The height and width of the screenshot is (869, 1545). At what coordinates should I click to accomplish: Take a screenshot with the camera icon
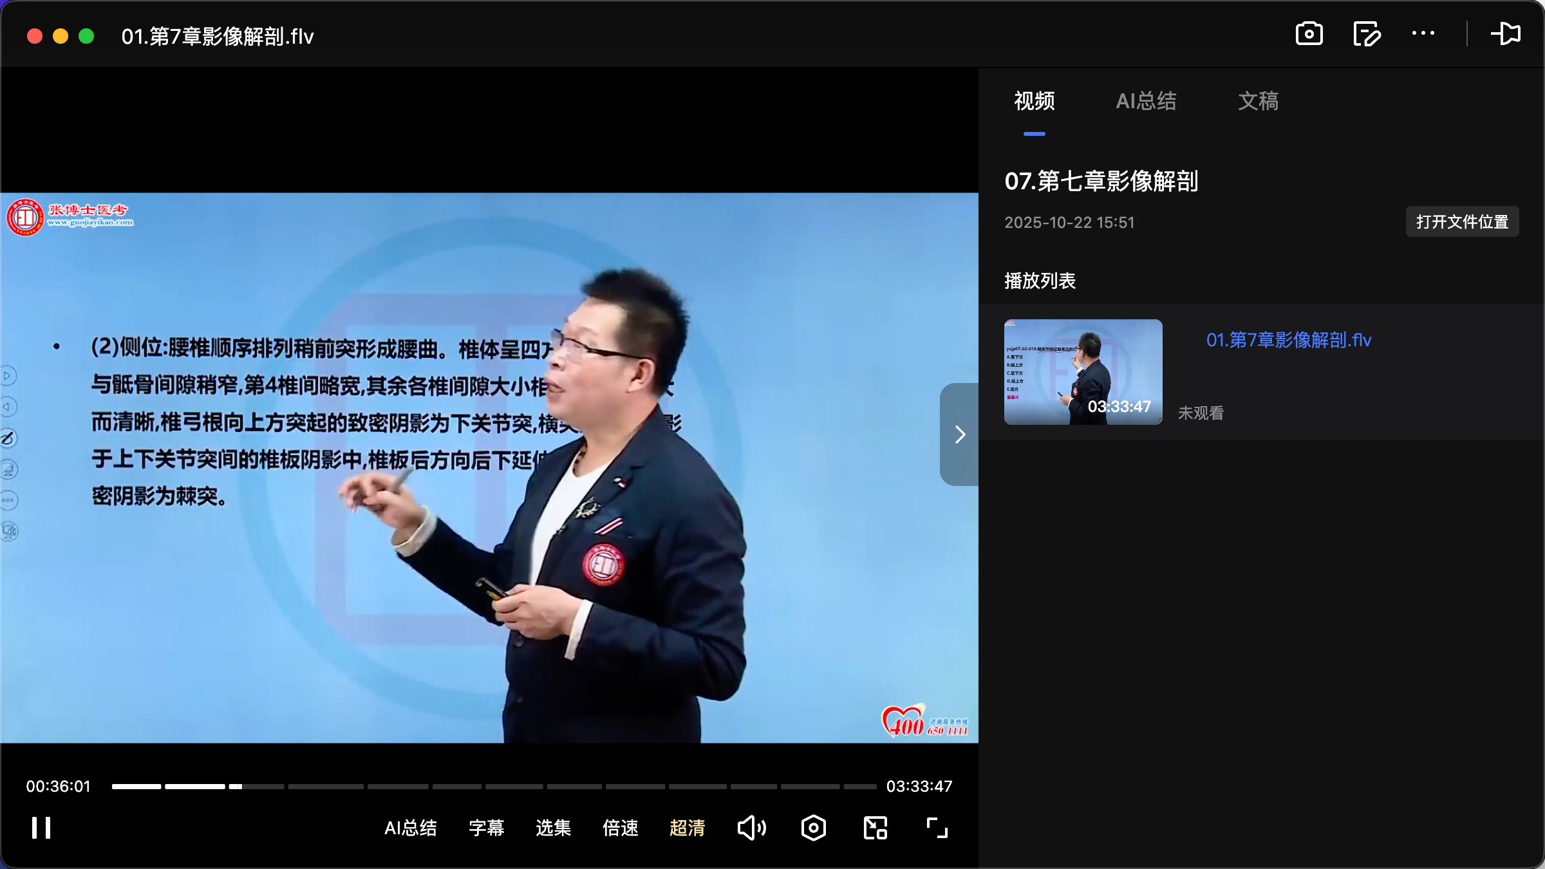point(1310,34)
